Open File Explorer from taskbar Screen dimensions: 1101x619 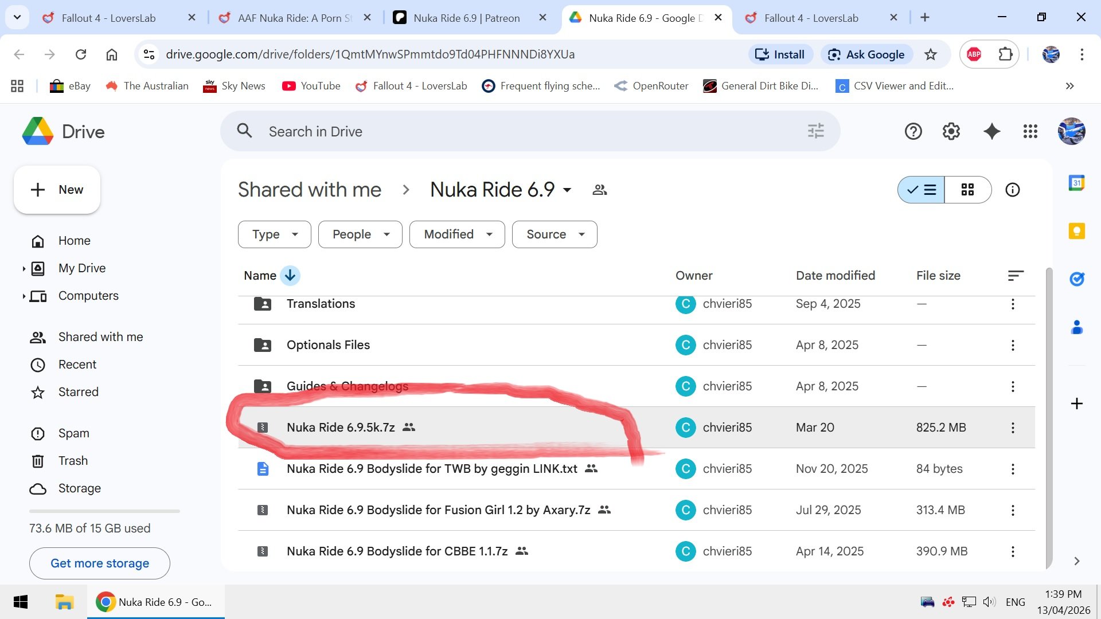64,602
